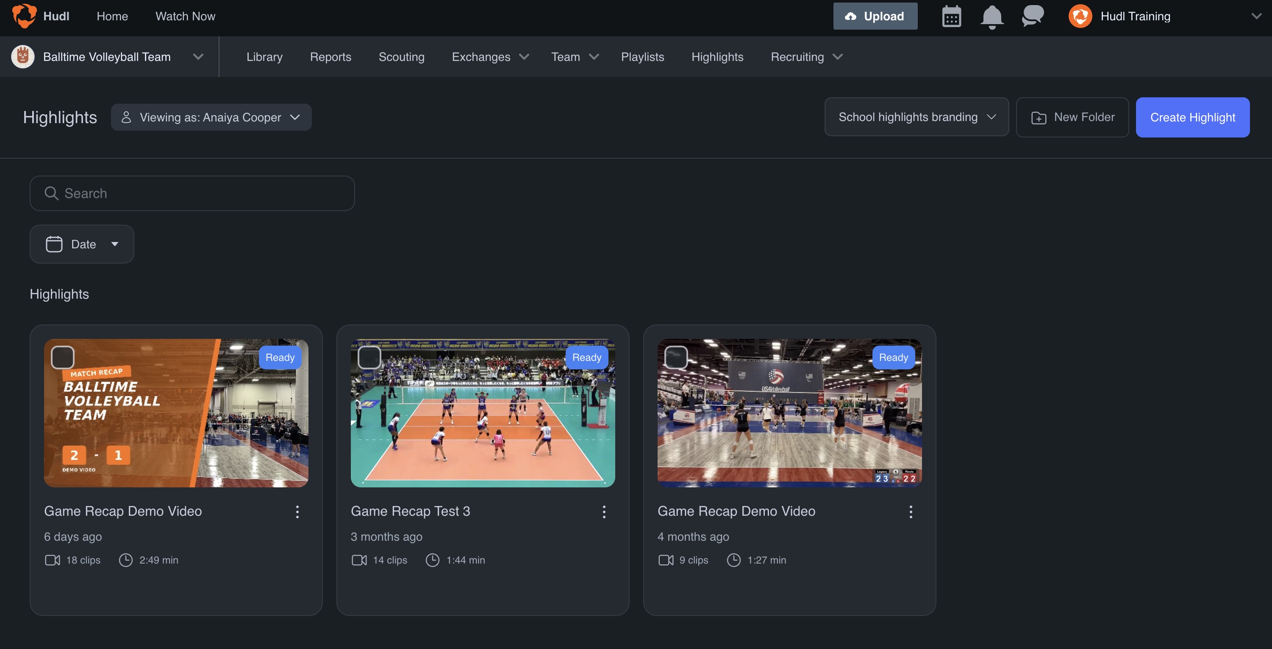The height and width of the screenshot is (649, 1272).
Task: Click Ready badge on USA Volleyball thumbnail
Action: point(893,357)
